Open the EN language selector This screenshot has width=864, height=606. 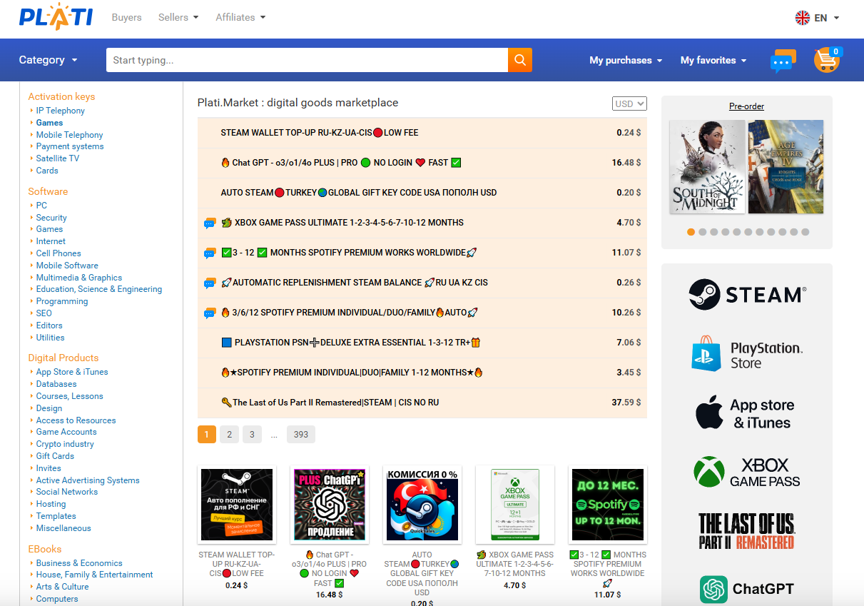pos(817,18)
